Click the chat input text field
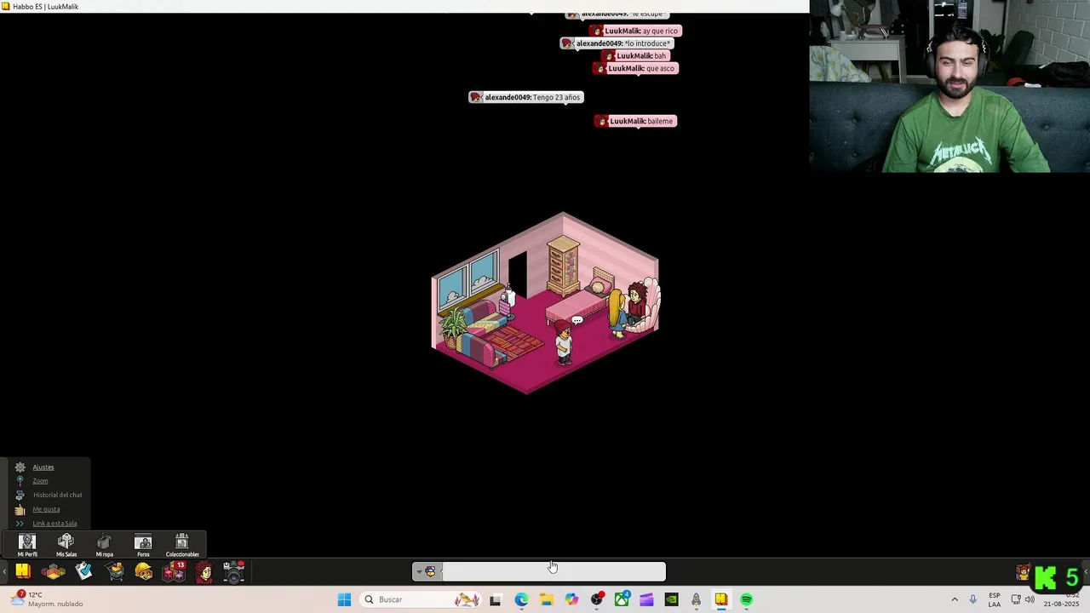1090x613 pixels. tap(552, 572)
